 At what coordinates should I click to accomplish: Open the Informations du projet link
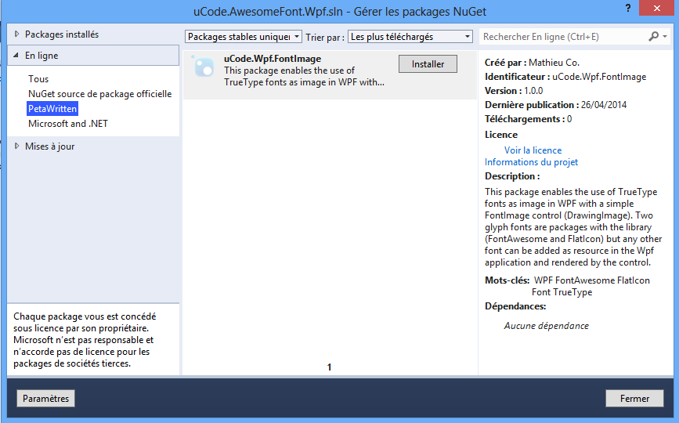pos(531,162)
